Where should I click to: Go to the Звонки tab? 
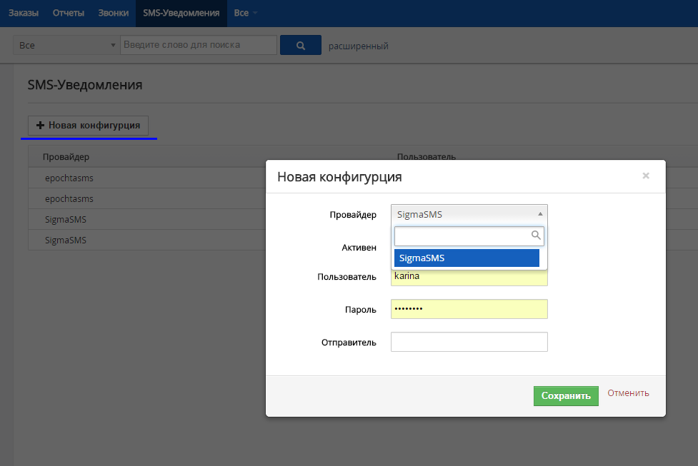114,13
